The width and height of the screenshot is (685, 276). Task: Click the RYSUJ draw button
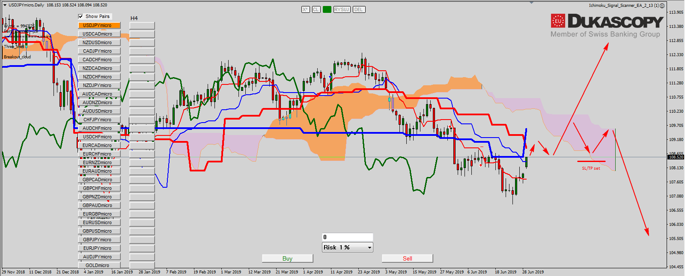342,9
